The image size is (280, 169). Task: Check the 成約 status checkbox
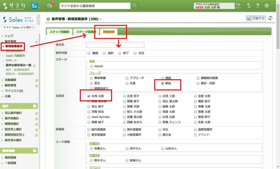coord(104,53)
